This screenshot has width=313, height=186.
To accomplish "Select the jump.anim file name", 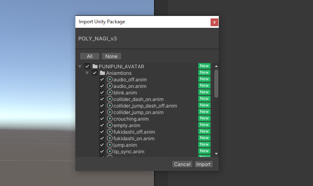I will click(125, 145).
